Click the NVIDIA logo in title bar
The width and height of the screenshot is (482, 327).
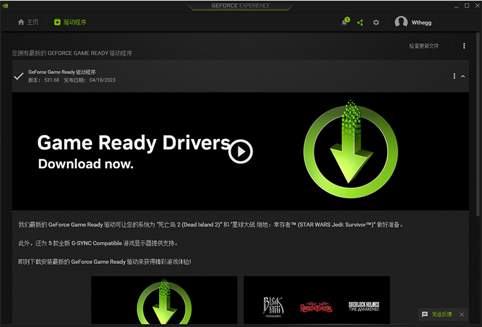(5, 6)
